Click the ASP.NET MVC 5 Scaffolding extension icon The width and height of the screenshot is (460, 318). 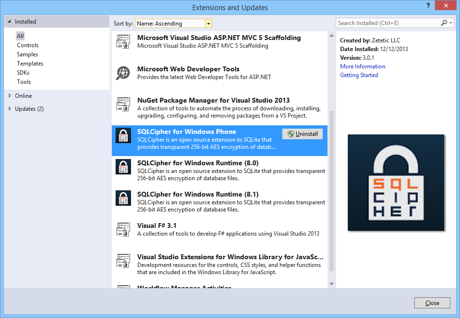(123, 41)
